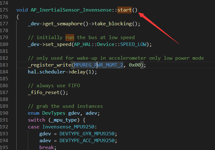Click DEVTYPE_ACC_MPU9250 constant
The image size is (215, 150).
[x=87, y=141]
